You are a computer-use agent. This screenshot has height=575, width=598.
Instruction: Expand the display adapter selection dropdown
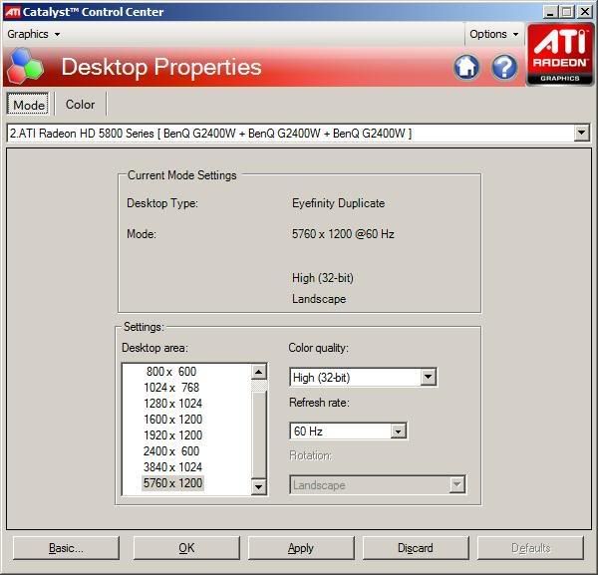pyautogui.click(x=581, y=134)
